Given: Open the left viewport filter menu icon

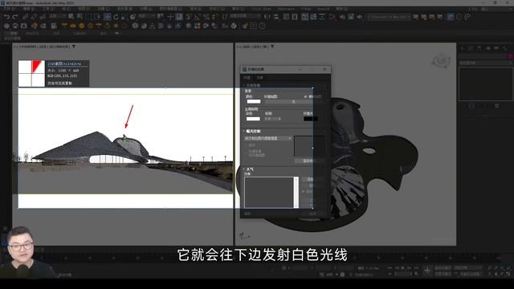Looking at the screenshot, I should coord(74,47).
